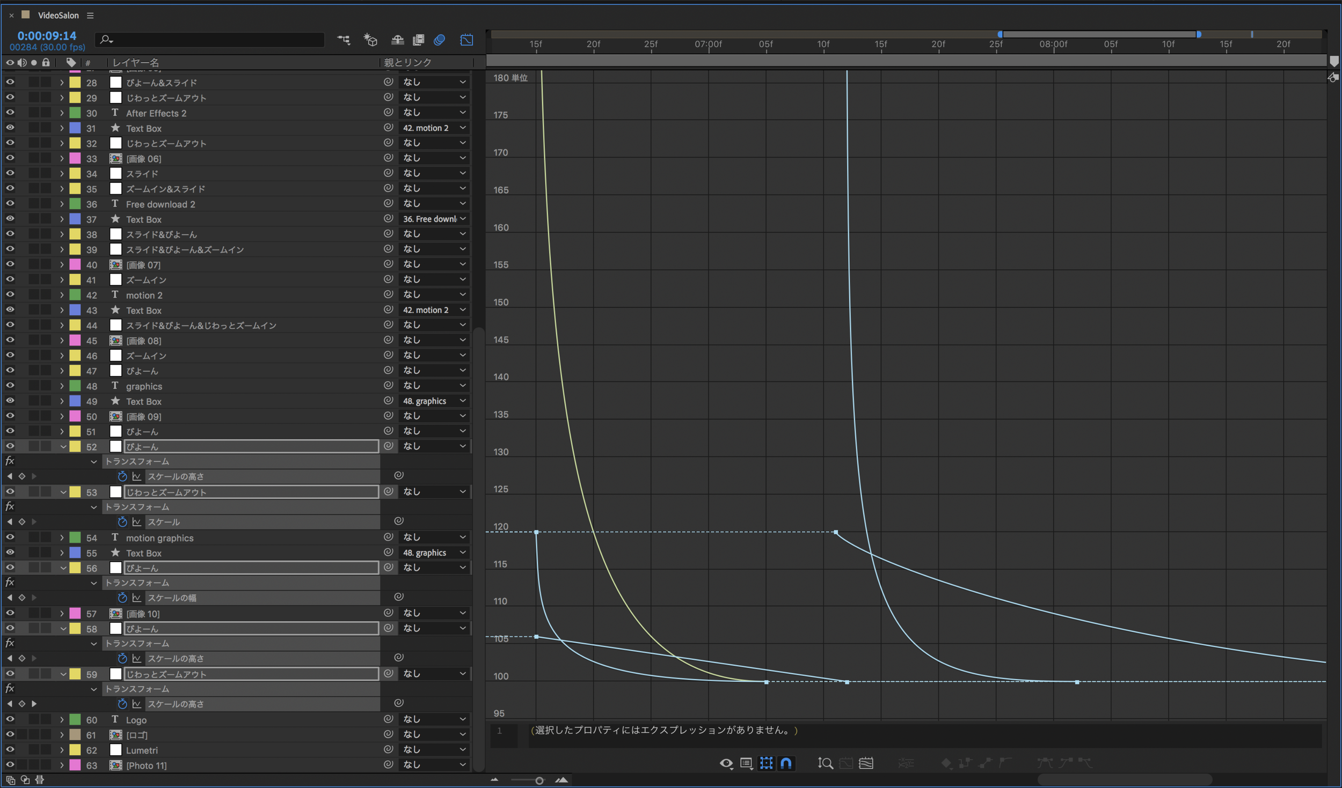Viewport: 1342px width, 788px height.
Task: Toggle visibility of layer 60 Logo
Action: point(10,719)
